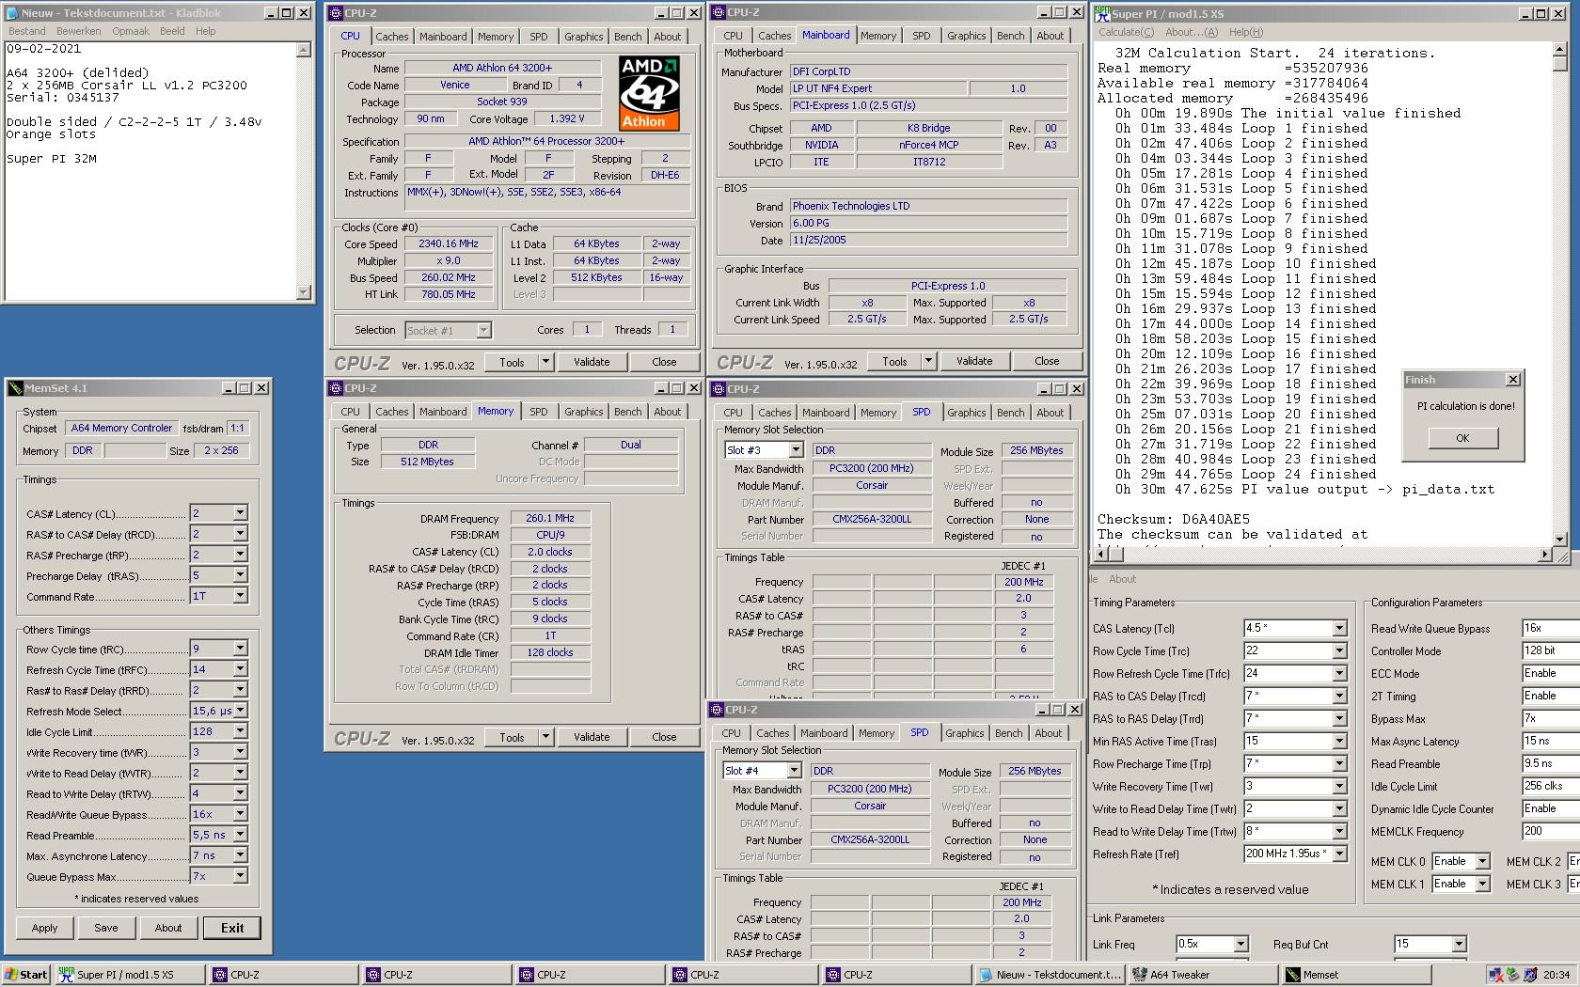Switch to Caches tab in CPU-Z processor window

(x=392, y=37)
